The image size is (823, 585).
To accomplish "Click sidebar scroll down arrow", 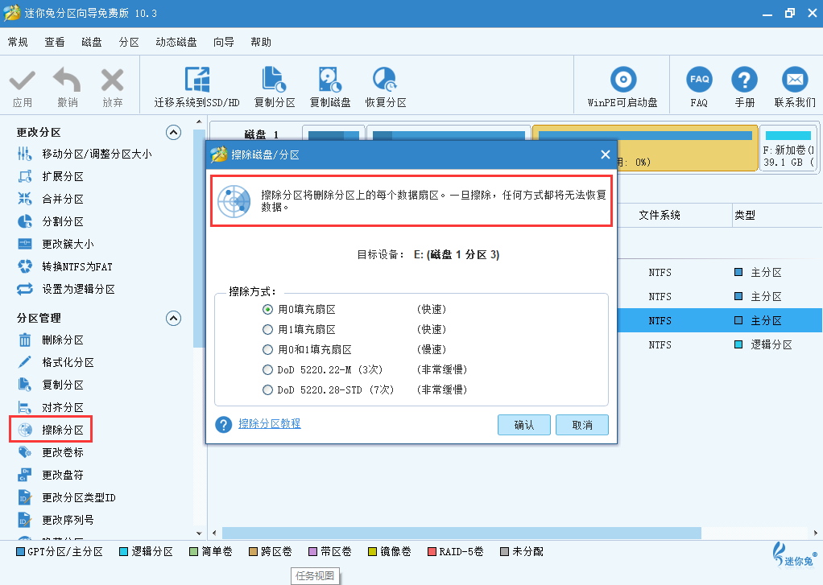I will pyautogui.click(x=199, y=534).
